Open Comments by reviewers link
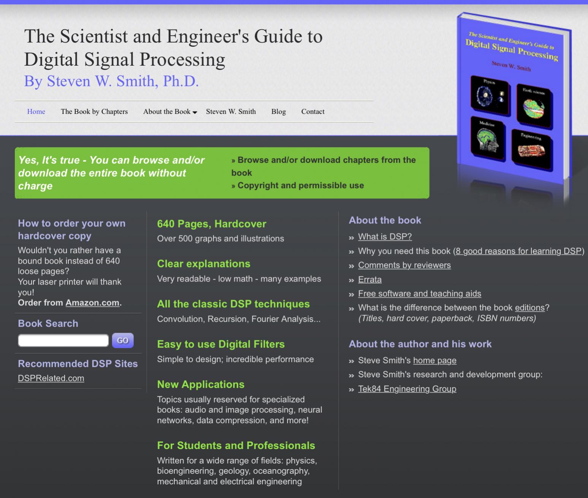This screenshot has height=498, width=588. [404, 265]
